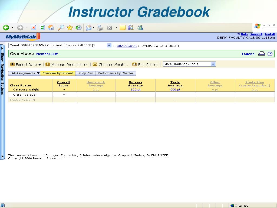Screen dimensions: 277x208
Task: Switch to Performance by Chapter tab
Action: pos(116,73)
